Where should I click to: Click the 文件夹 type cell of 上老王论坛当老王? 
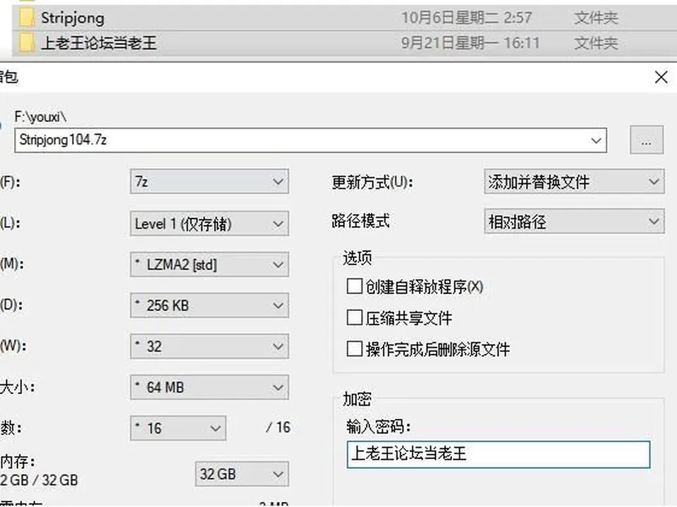[x=596, y=43]
